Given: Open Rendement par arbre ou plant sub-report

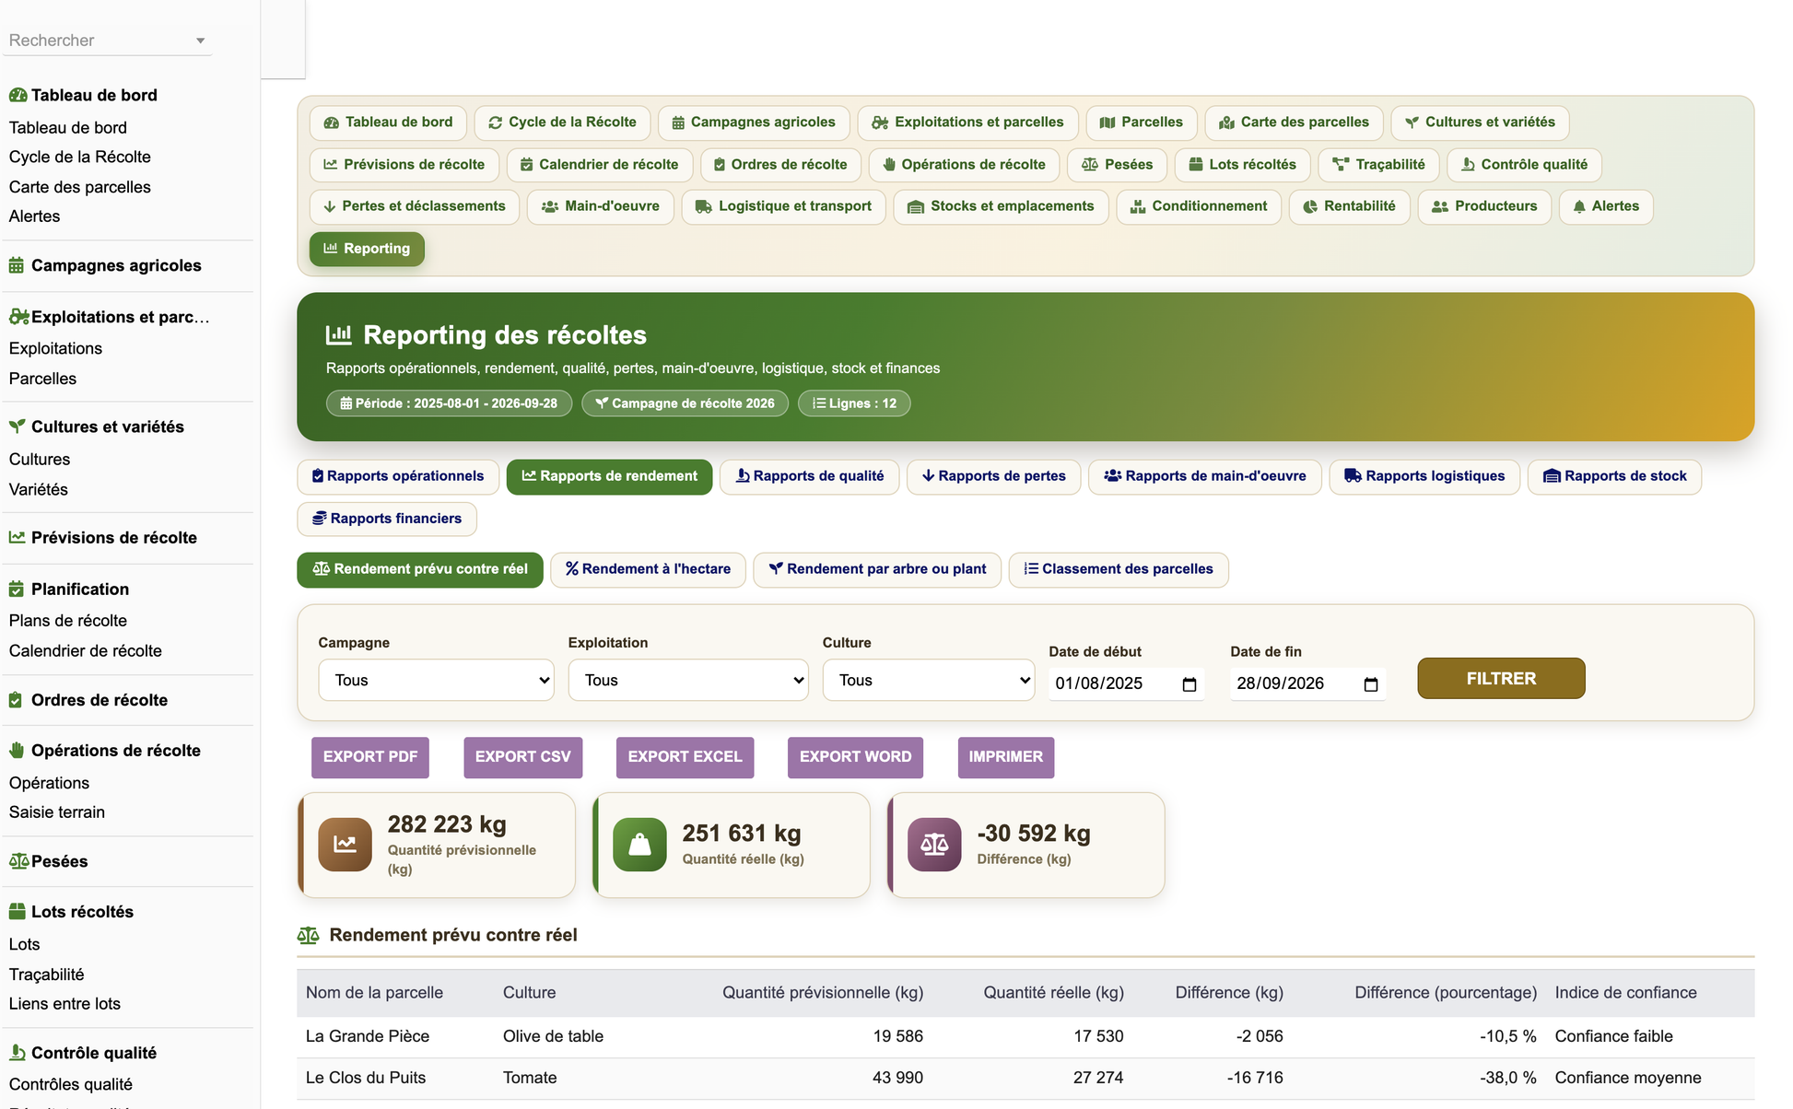Looking at the screenshot, I should pyautogui.click(x=877, y=569).
